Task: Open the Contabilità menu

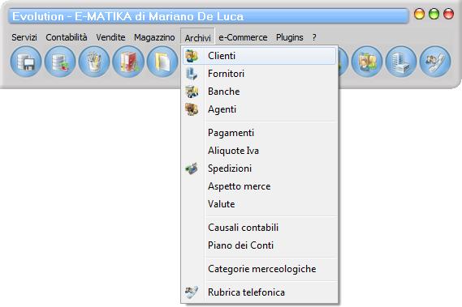Action: click(x=67, y=37)
